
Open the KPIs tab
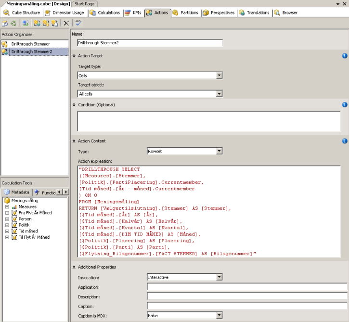(x=133, y=13)
